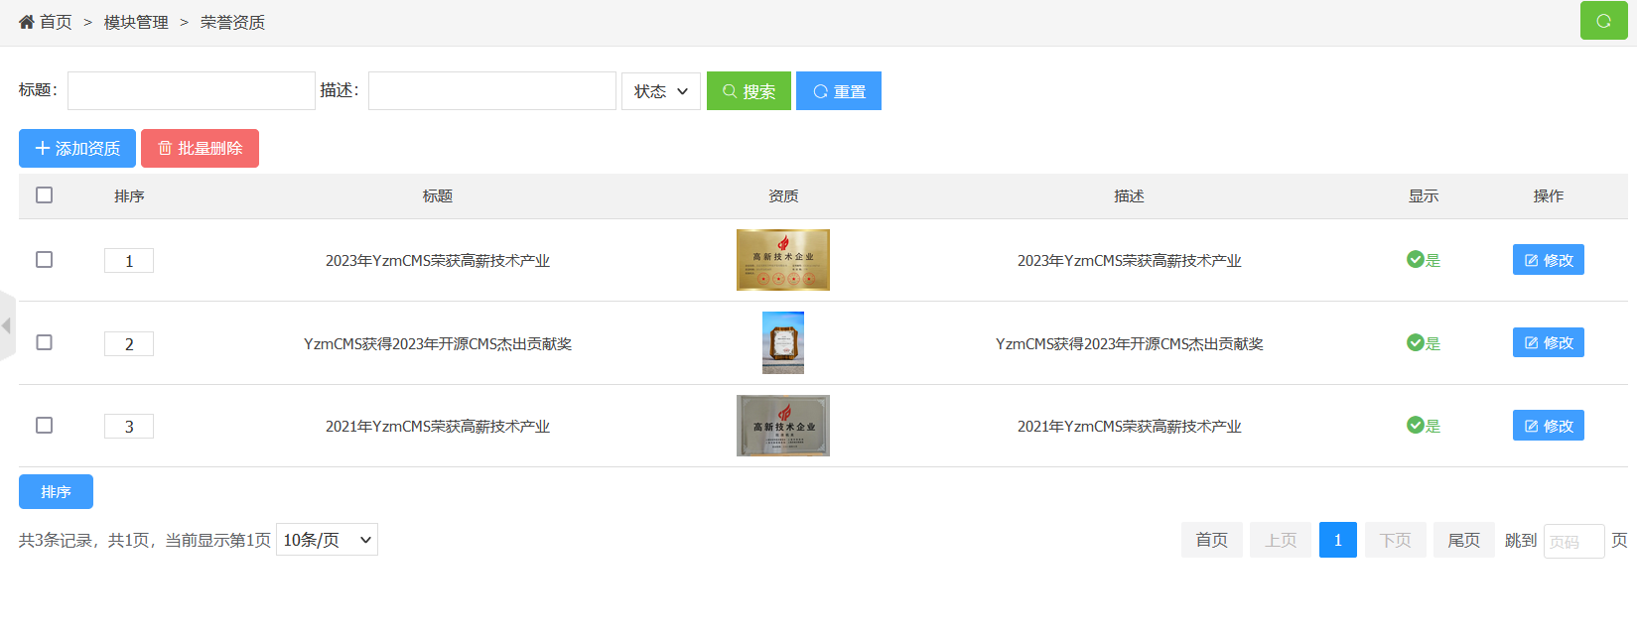
Task: Open the 状态 status dropdown
Action: [660, 91]
